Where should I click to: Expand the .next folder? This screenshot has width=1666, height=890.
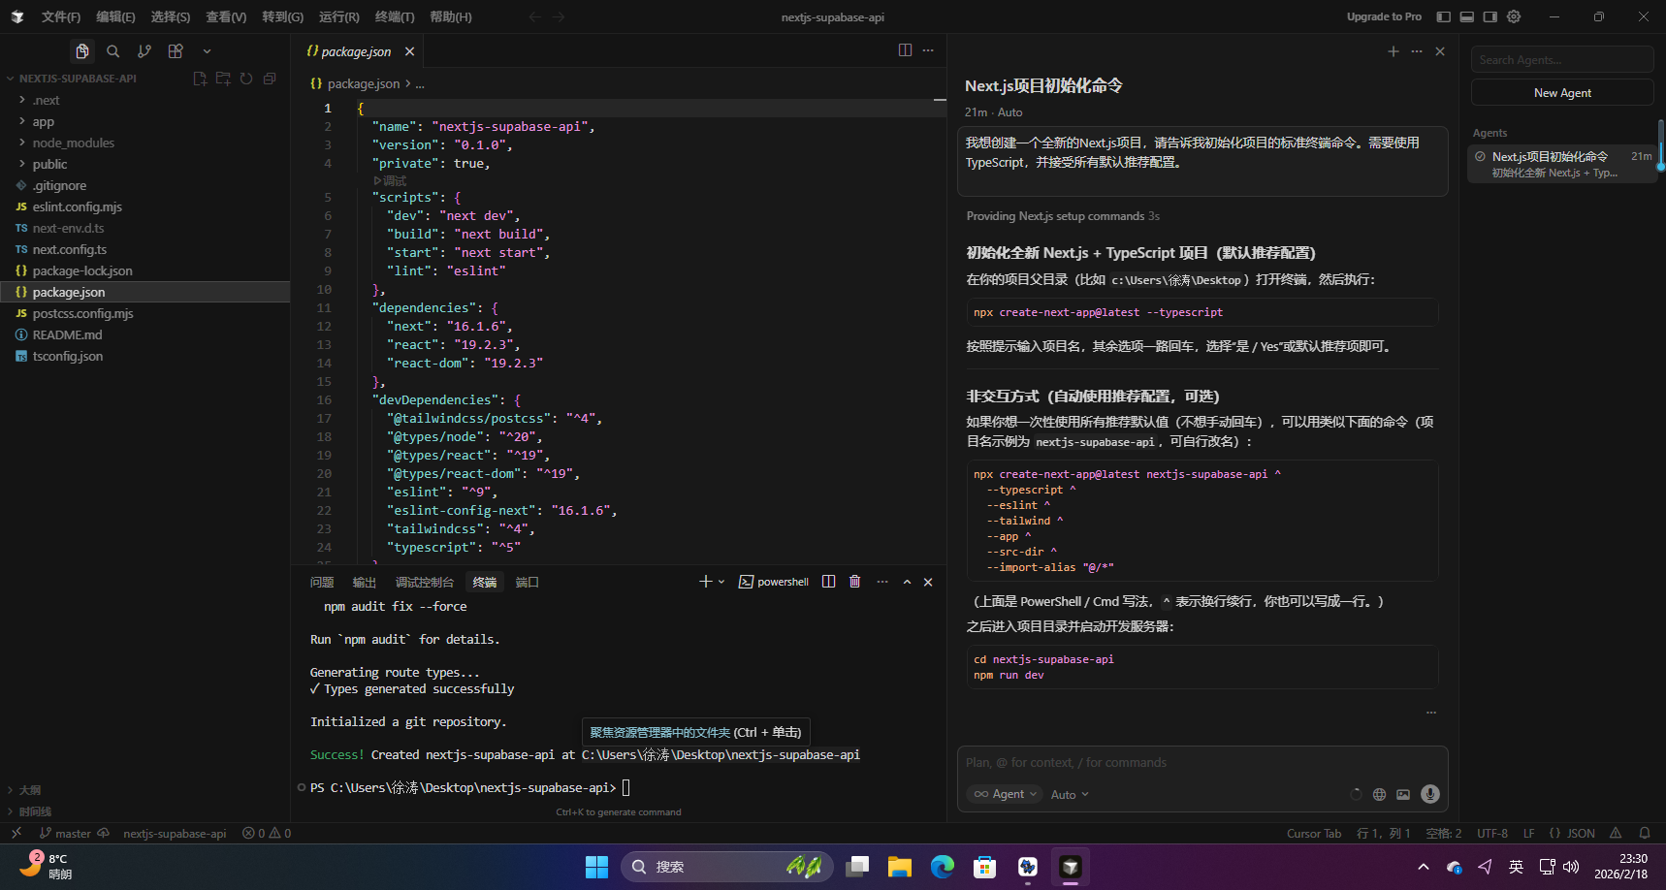tap(46, 100)
